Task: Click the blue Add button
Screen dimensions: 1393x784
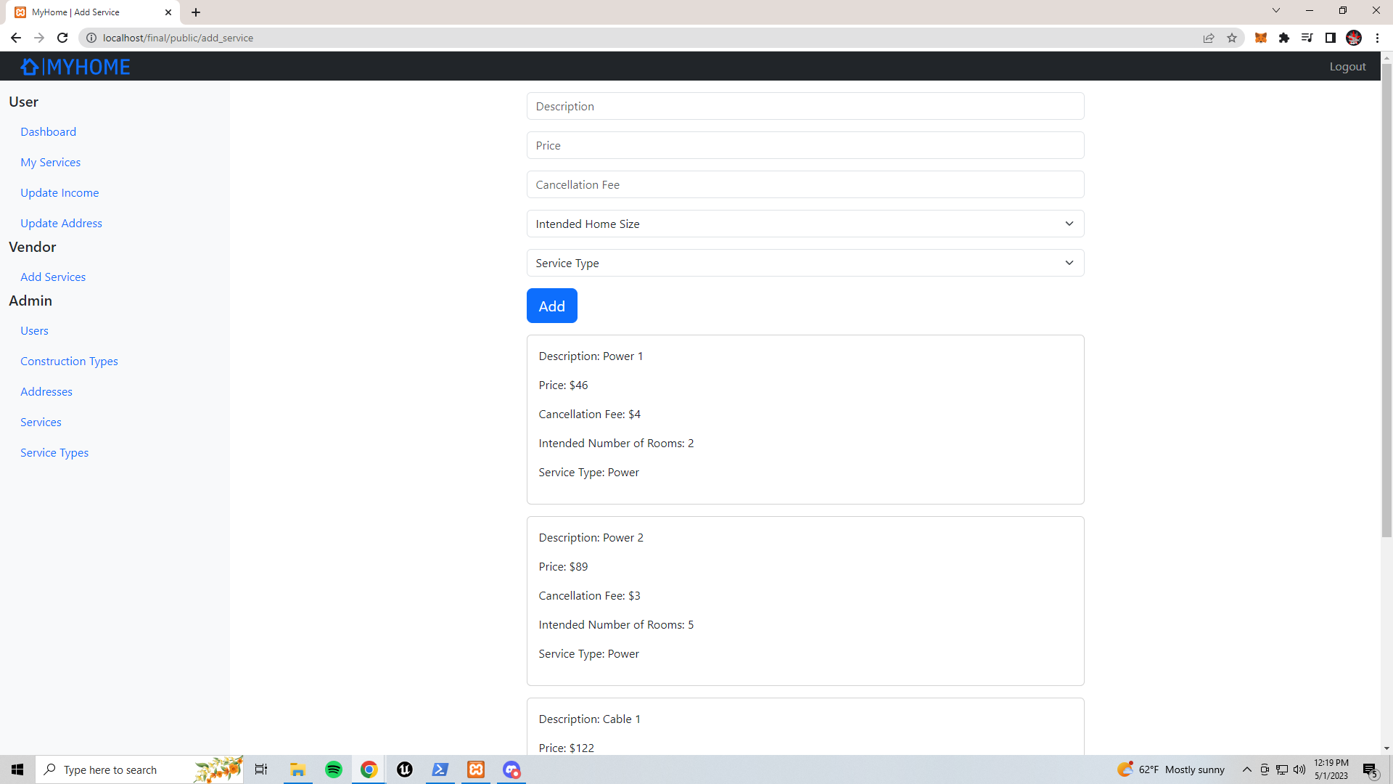Action: (552, 306)
